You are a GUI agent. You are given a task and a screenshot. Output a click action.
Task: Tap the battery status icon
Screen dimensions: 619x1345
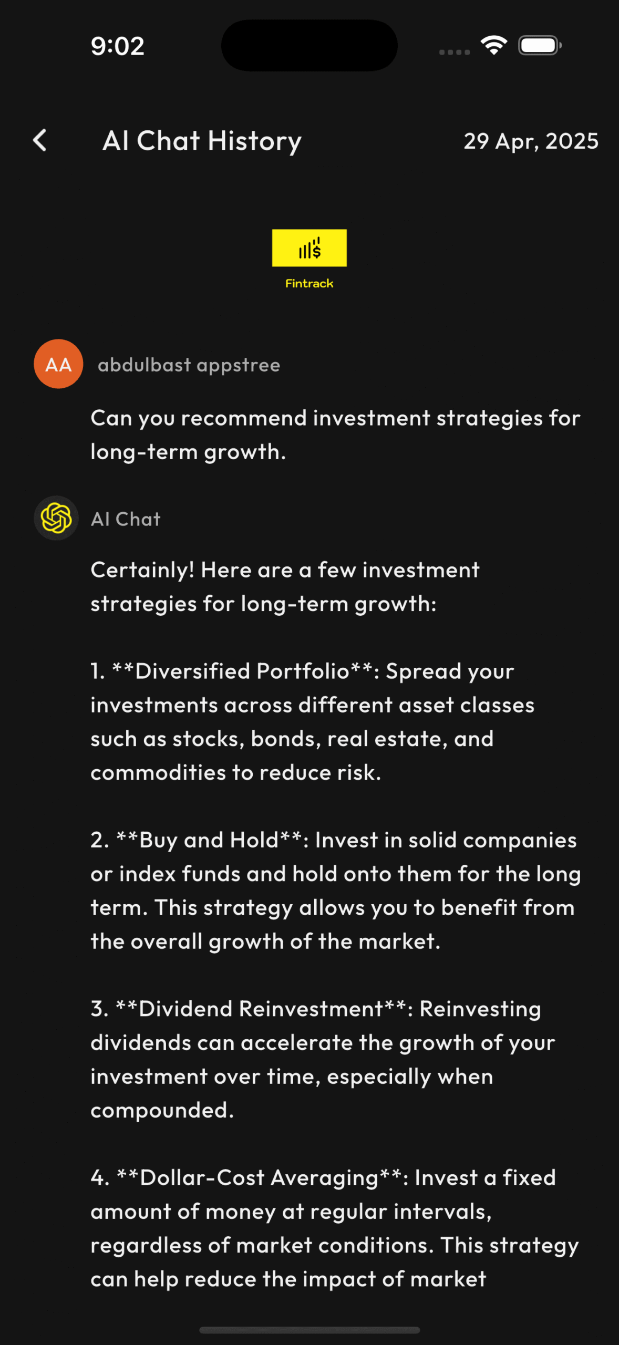[x=540, y=46]
